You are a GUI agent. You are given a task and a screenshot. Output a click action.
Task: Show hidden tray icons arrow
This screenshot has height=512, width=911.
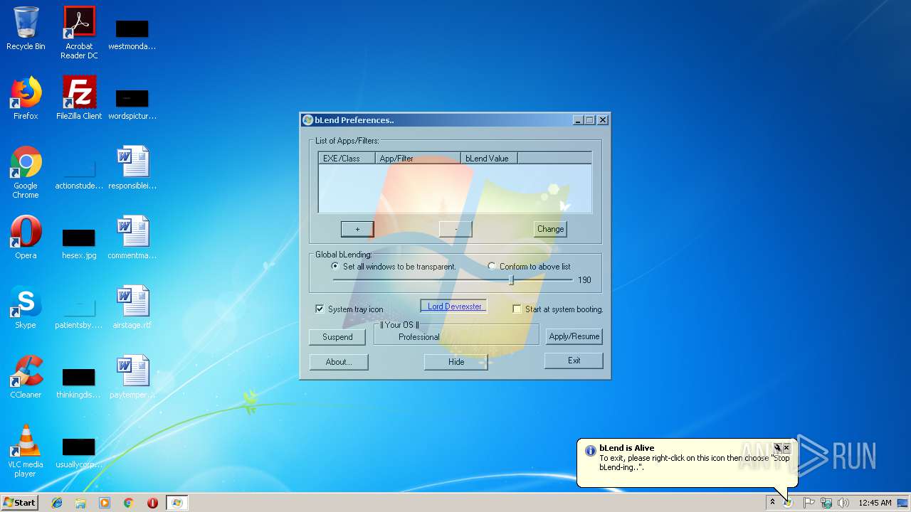click(772, 503)
